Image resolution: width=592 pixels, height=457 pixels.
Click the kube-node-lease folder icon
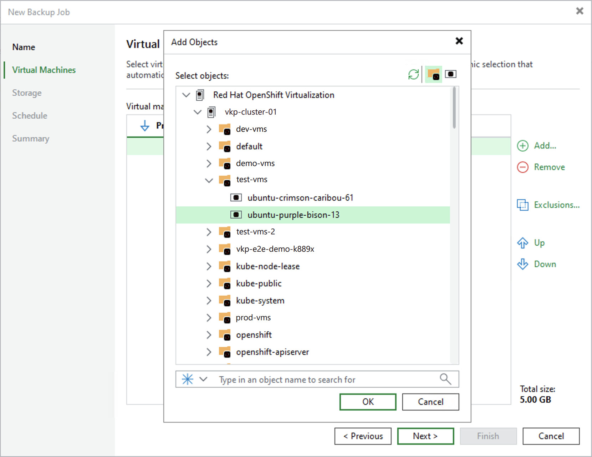(225, 266)
